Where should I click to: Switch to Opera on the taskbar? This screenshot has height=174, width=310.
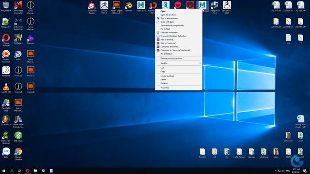(x=27, y=171)
